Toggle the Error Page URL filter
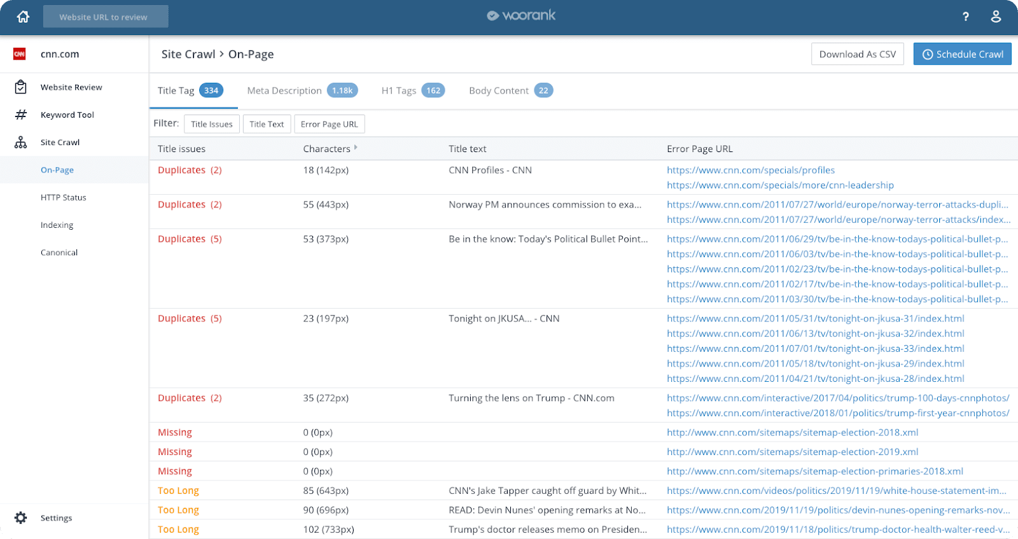Viewport: 1018px width, 539px height. point(329,124)
